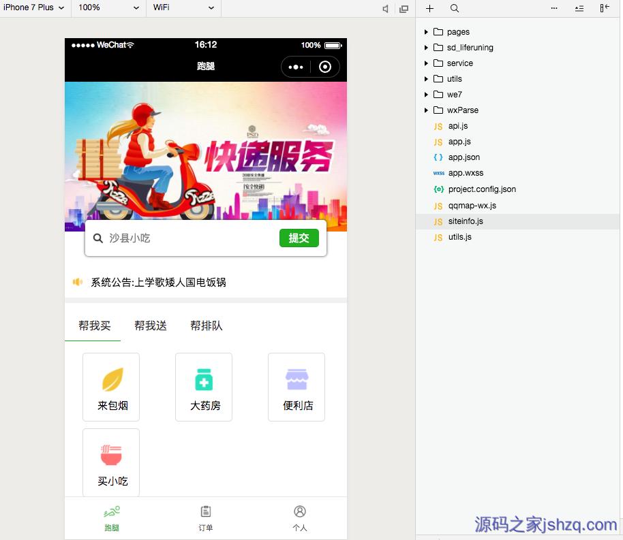
Task: Tap the 便利店 convenience store icon
Action: pyautogui.click(x=297, y=380)
